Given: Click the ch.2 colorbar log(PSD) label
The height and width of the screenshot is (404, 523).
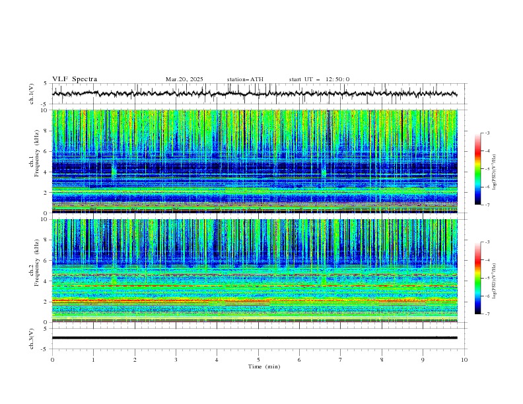Looking at the screenshot, I should pos(494,281).
